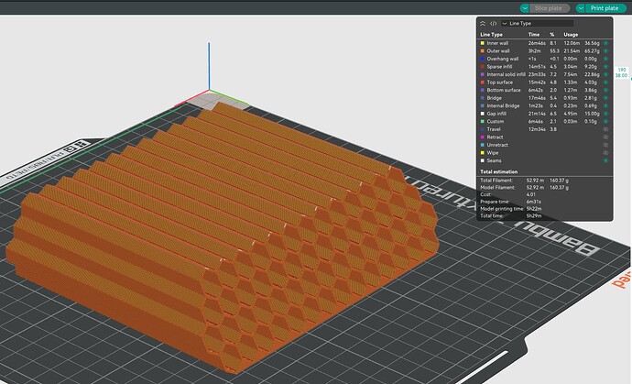Hide Inner wall lines with eye icon

[x=605, y=43]
